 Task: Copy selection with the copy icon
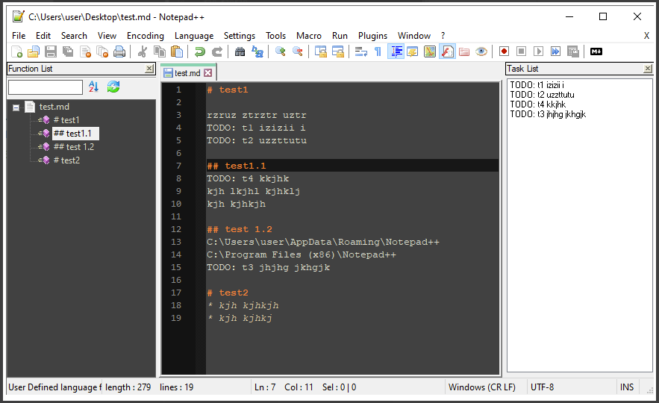coord(160,51)
